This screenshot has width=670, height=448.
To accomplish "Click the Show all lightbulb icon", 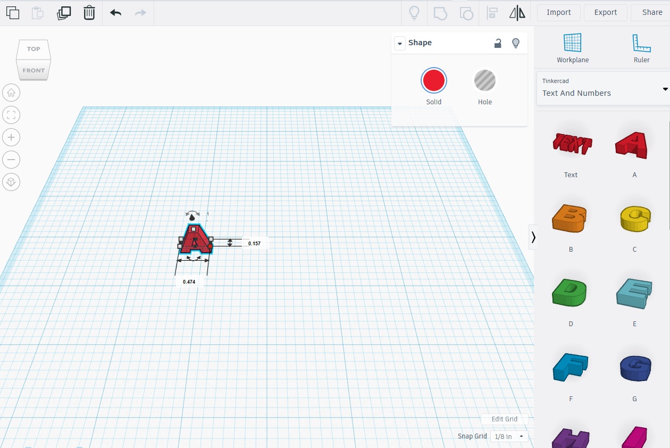I will [x=414, y=13].
